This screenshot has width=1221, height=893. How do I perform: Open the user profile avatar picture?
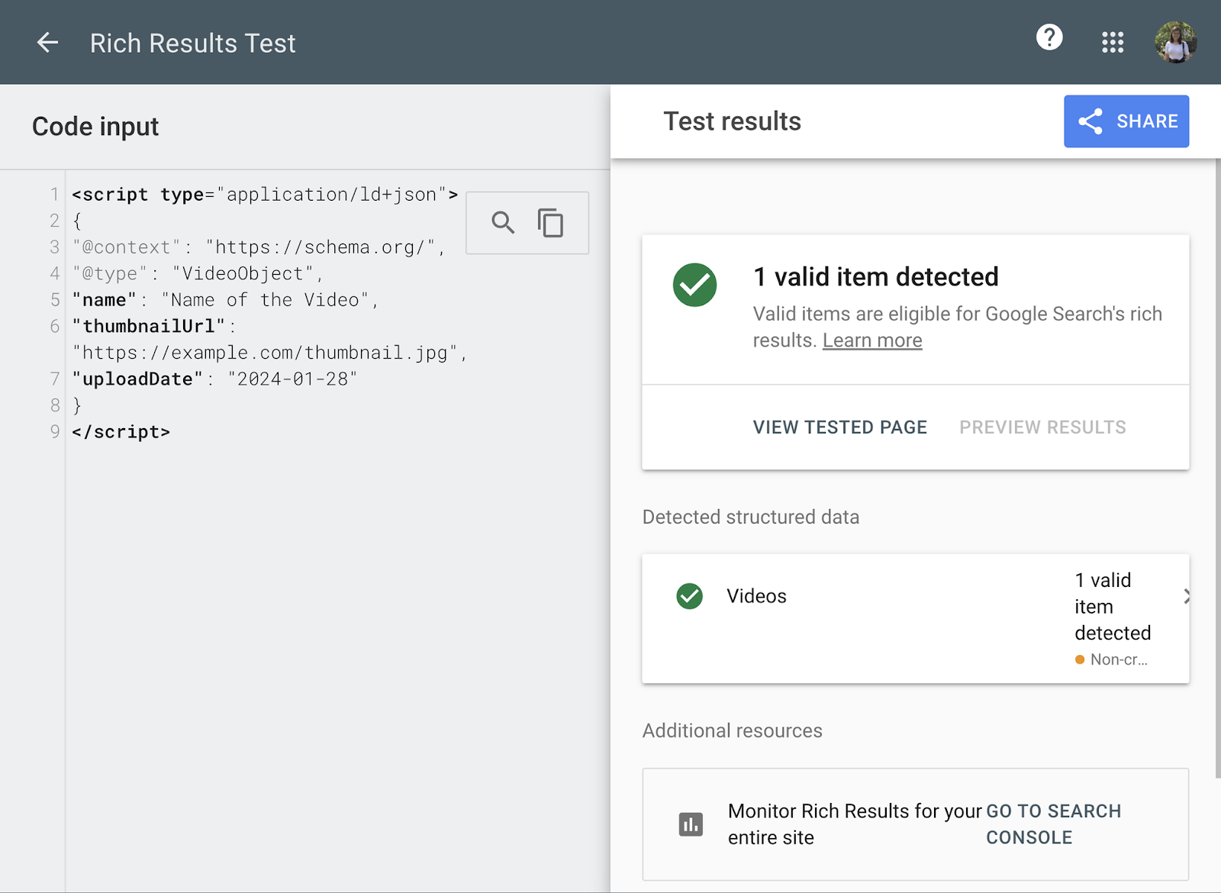tap(1174, 43)
